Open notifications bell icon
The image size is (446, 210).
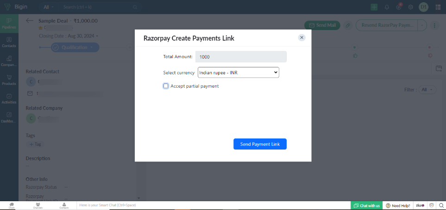387,7
